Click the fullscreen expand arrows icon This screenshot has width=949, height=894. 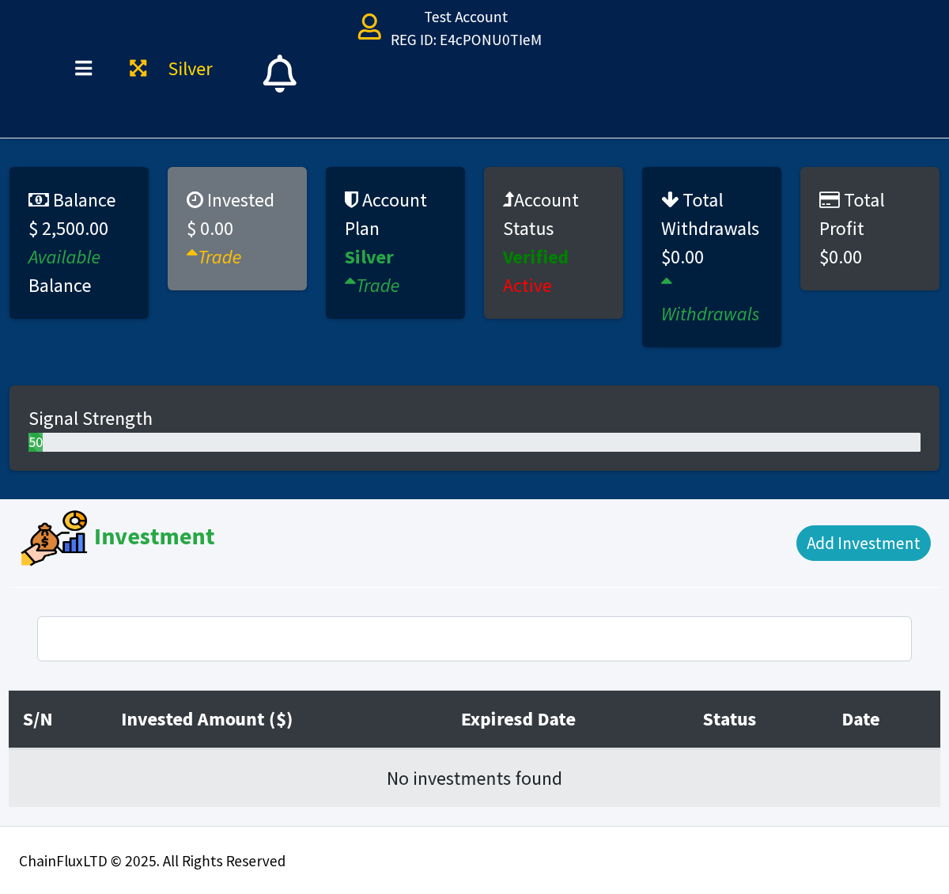pos(138,69)
